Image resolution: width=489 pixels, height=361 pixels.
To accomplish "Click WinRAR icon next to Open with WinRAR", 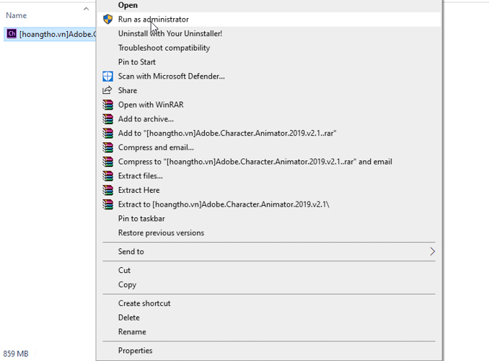I will (108, 105).
